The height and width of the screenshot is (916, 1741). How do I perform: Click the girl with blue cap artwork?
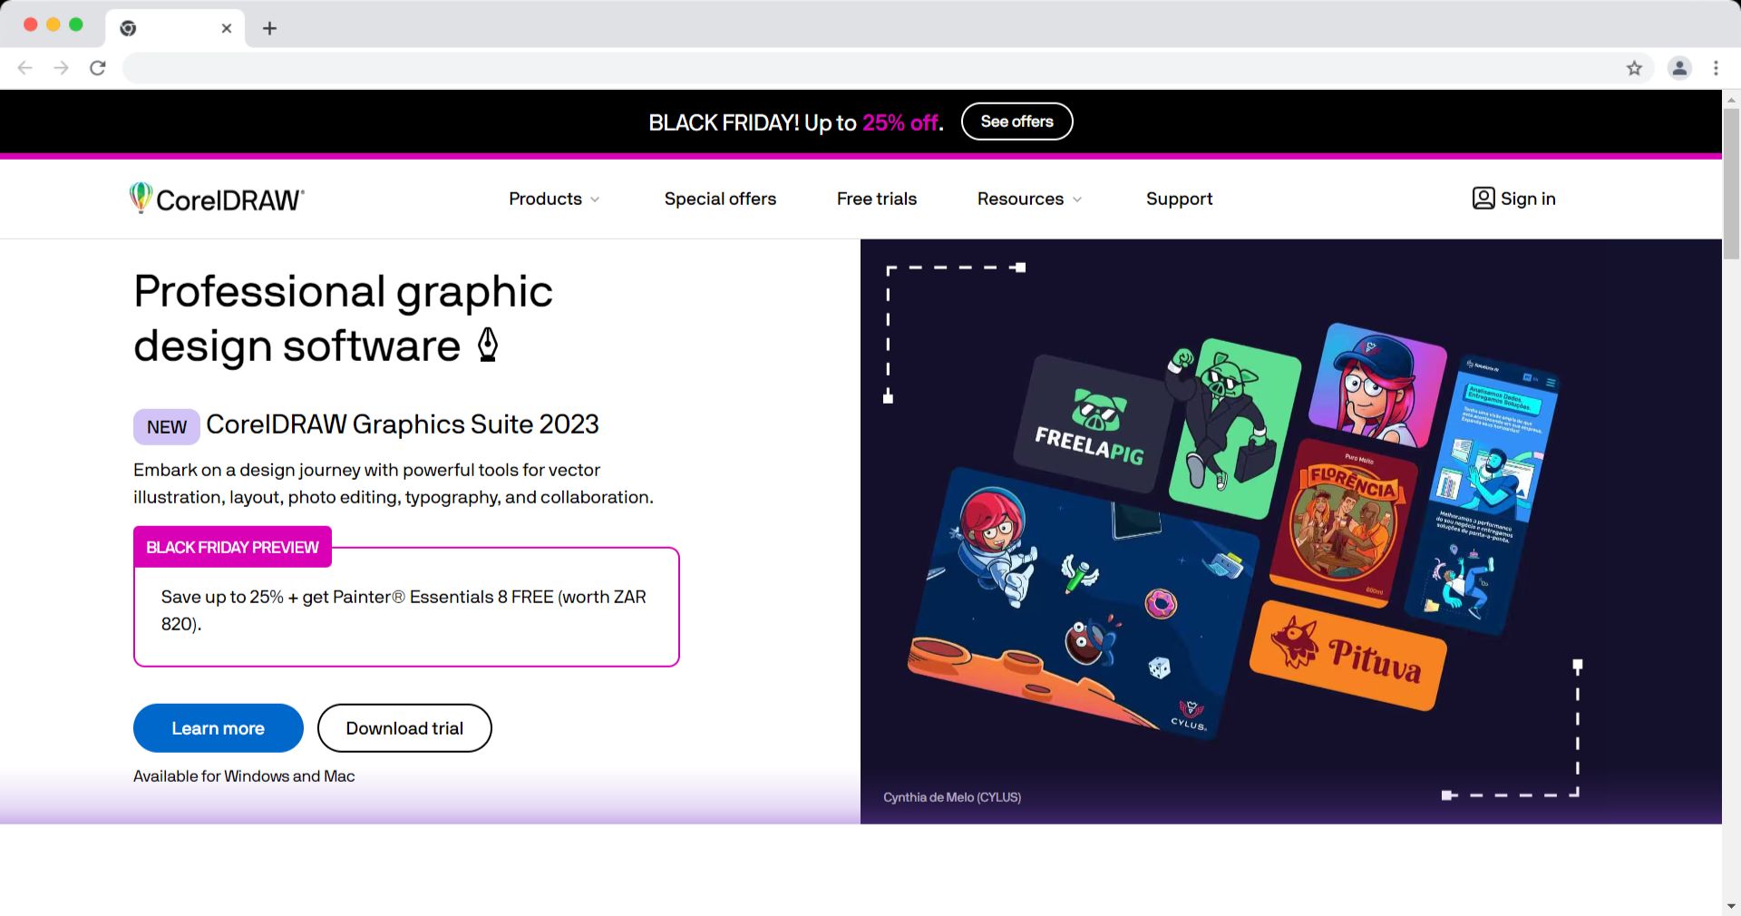pos(1376,385)
